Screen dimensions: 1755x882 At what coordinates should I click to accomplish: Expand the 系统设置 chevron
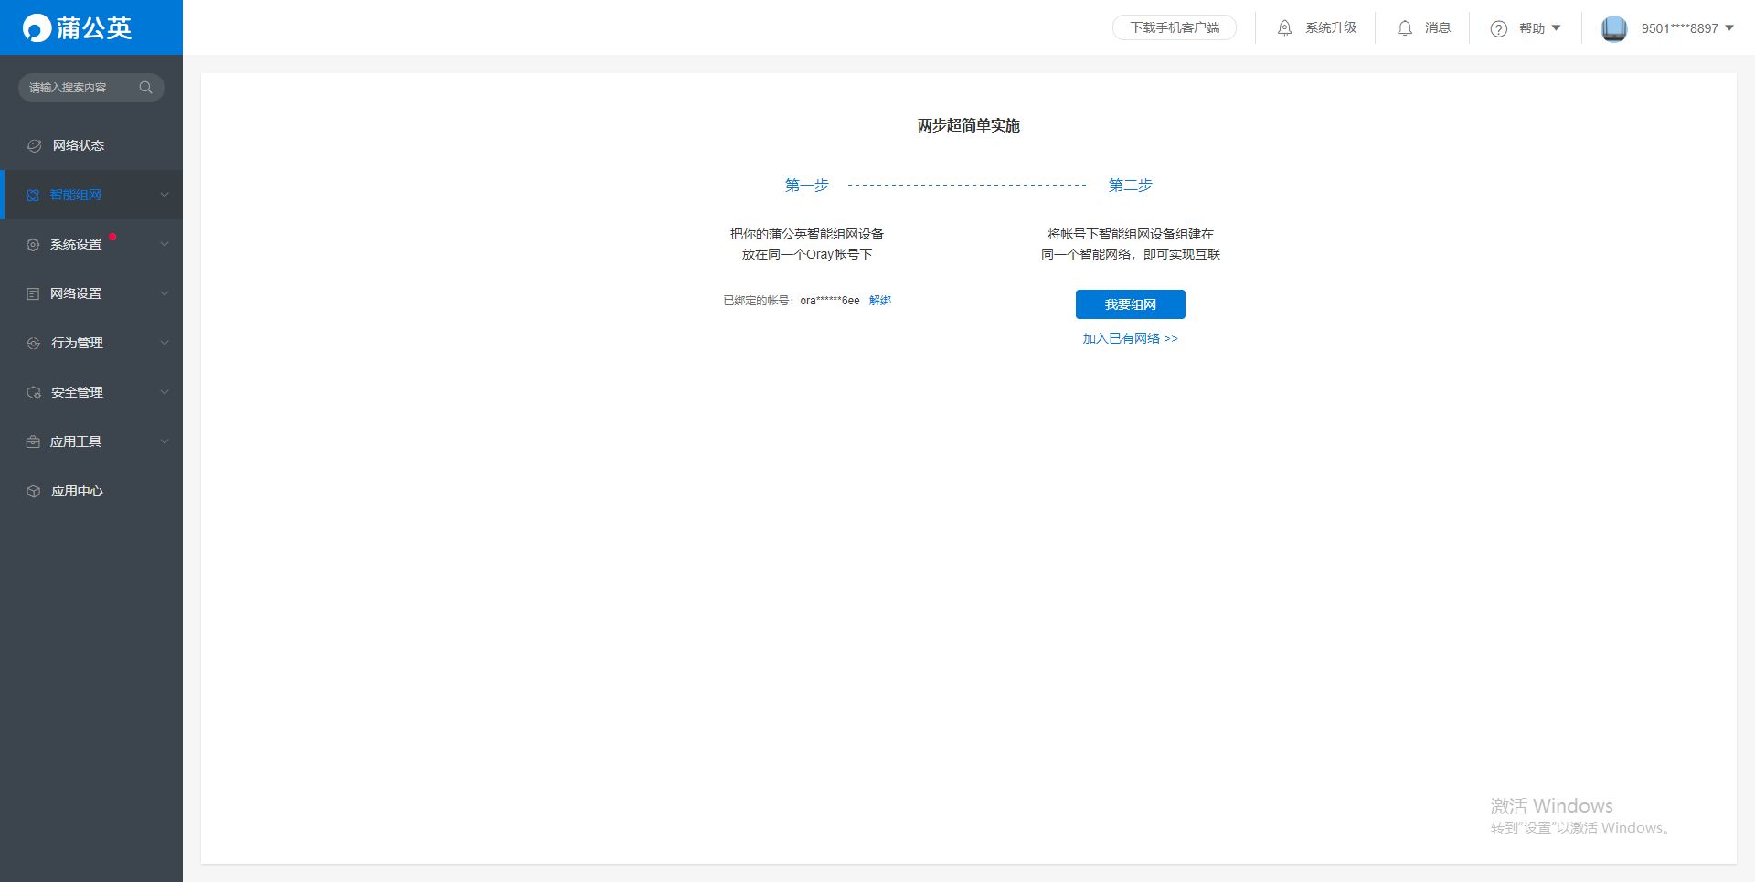(x=165, y=245)
